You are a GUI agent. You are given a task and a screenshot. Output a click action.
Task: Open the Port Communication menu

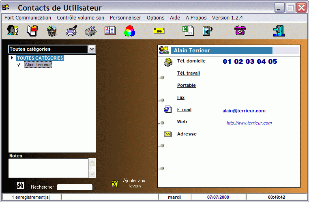(x=28, y=18)
